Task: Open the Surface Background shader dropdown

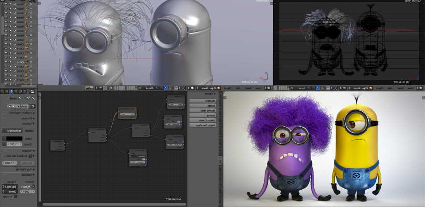Action: tap(12, 130)
